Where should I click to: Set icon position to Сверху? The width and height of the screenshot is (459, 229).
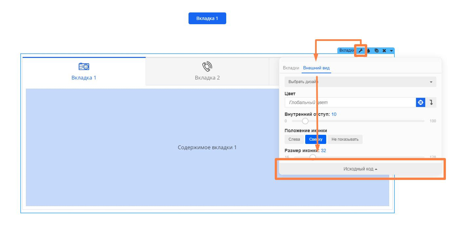(316, 139)
